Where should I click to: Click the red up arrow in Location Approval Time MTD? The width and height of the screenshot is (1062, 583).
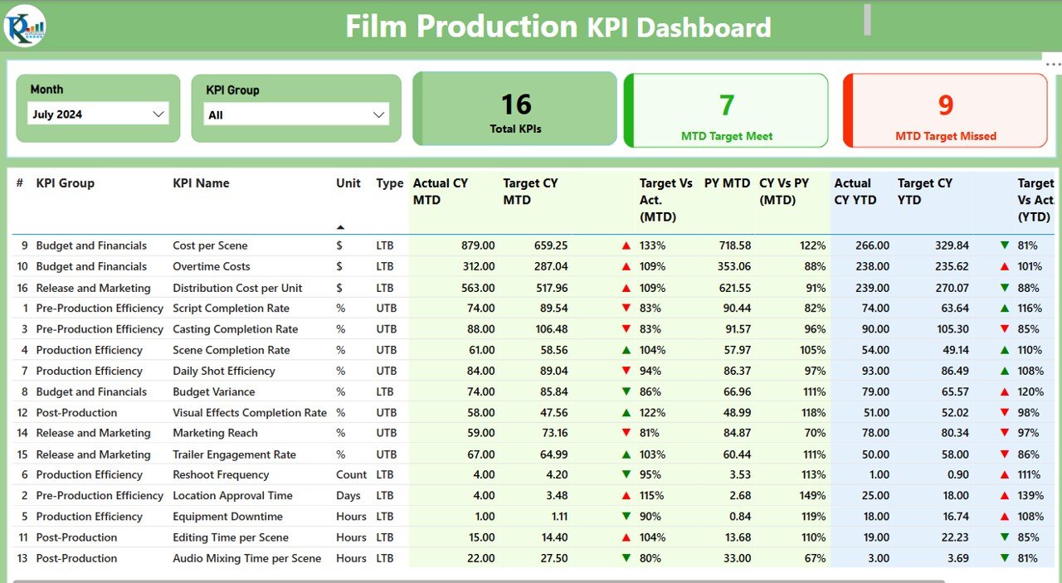pyautogui.click(x=626, y=496)
